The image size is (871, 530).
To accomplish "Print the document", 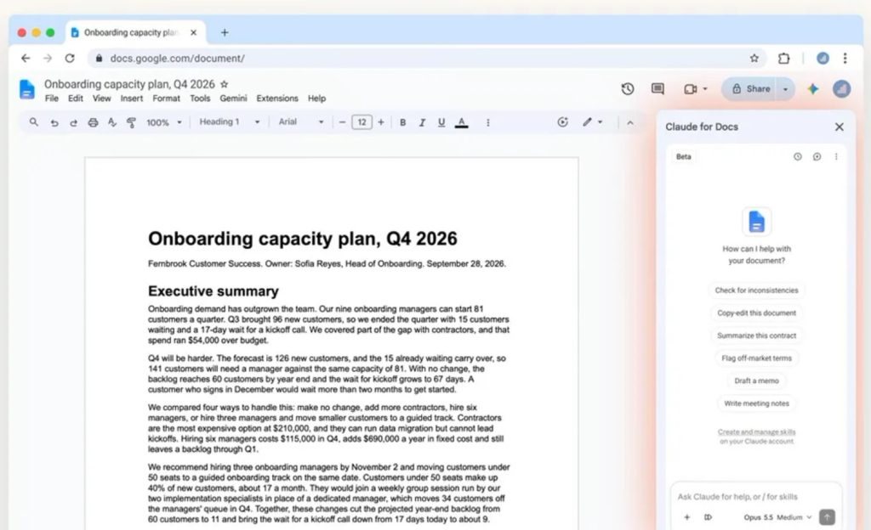I will pos(93,122).
